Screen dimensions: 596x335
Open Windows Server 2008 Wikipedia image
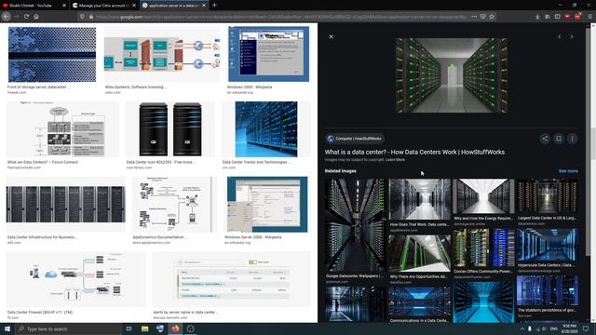click(267, 205)
